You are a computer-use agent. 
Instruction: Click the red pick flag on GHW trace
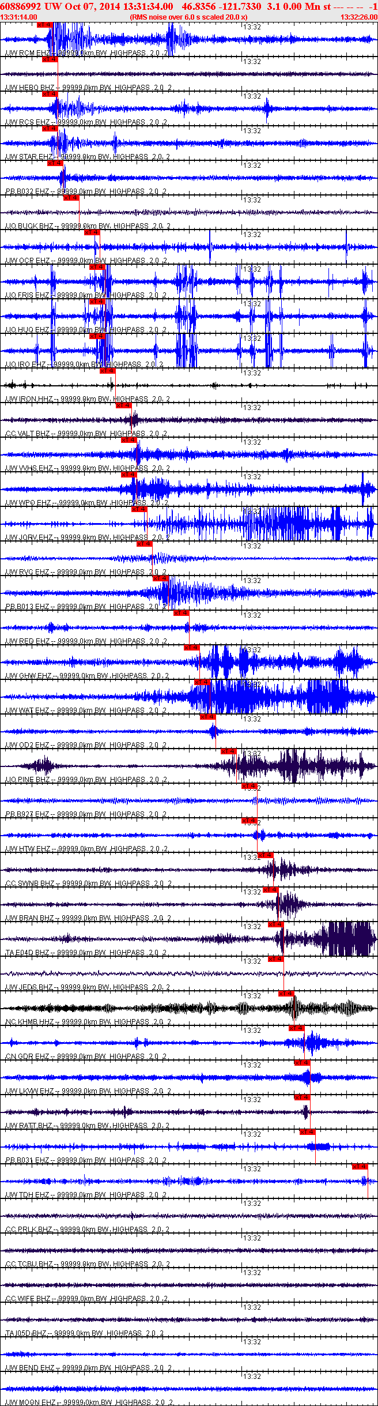click(192, 648)
